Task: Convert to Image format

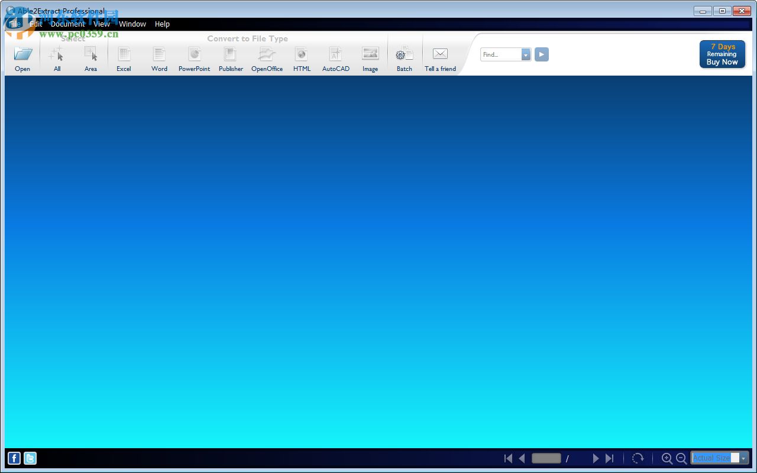Action: click(370, 54)
